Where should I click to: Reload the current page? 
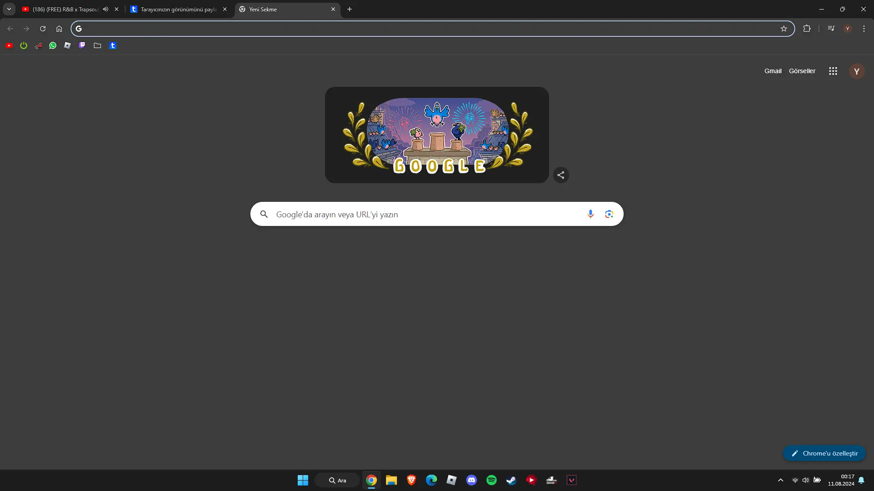[43, 29]
